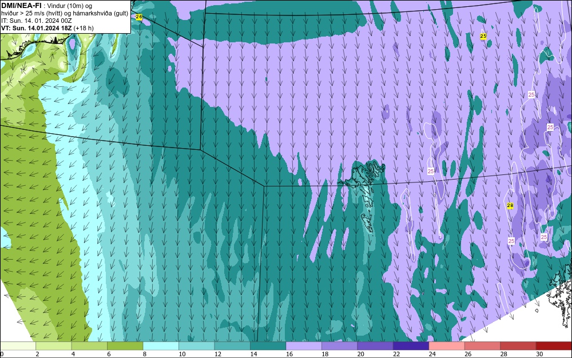The width and height of the screenshot is (572, 358).
Task: Click legend tick label '4'
Action: point(73,354)
